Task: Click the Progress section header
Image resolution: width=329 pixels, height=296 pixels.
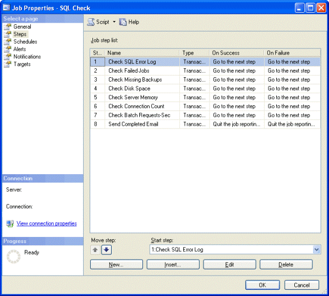Action: point(42,241)
